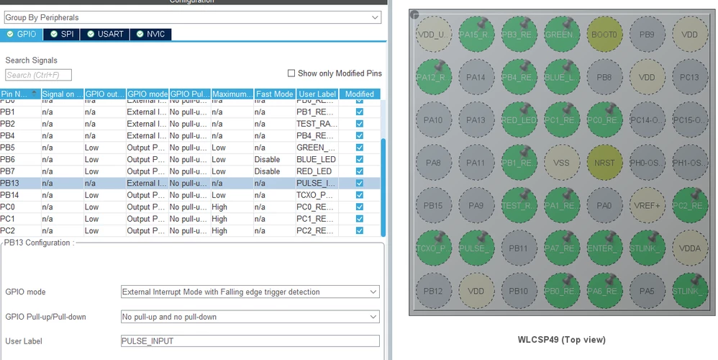Toggle Modified checkbox for PB13 row
The height and width of the screenshot is (360, 718).
click(360, 183)
